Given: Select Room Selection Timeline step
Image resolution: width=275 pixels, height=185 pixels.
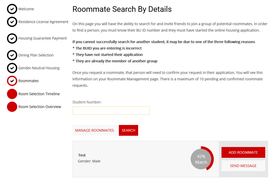Looking at the screenshot, I should (x=39, y=94).
